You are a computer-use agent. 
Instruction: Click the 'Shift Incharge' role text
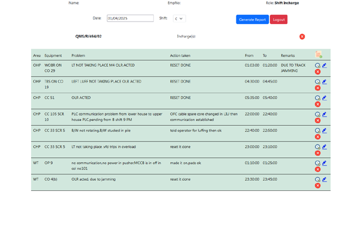pos(287,3)
